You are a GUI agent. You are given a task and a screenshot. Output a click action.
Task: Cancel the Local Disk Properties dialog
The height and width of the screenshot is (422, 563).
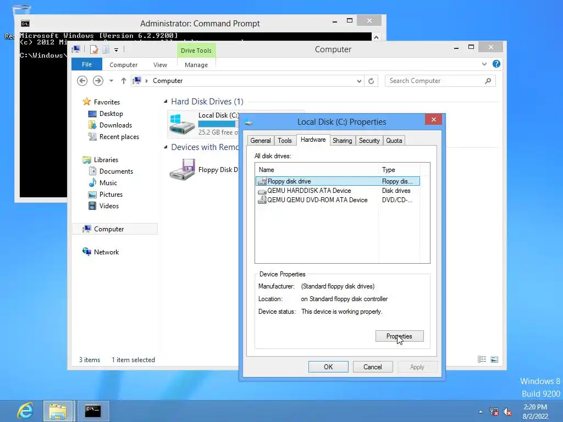pos(373,367)
